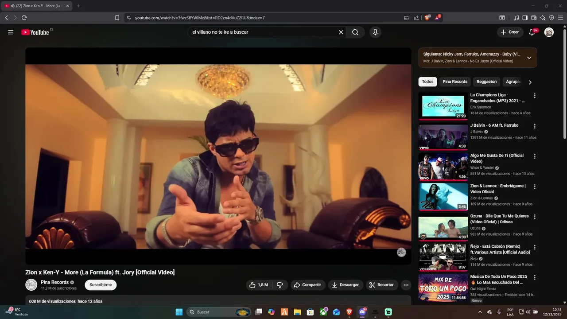Open options for Ñejo Está Cabrón
Screen dimensions: 567x319
pos(535,247)
